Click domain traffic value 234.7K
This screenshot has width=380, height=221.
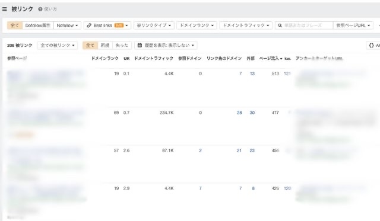(167, 113)
